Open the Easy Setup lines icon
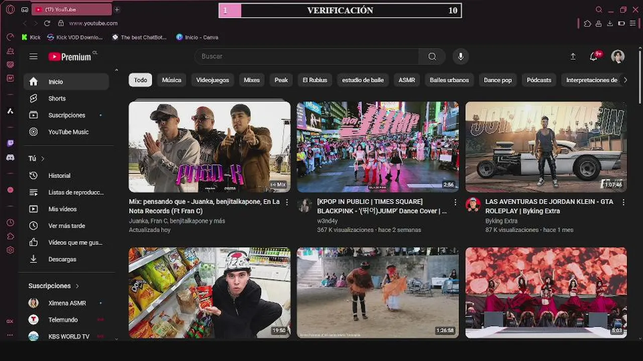This screenshot has height=361, width=643. pos(632,23)
